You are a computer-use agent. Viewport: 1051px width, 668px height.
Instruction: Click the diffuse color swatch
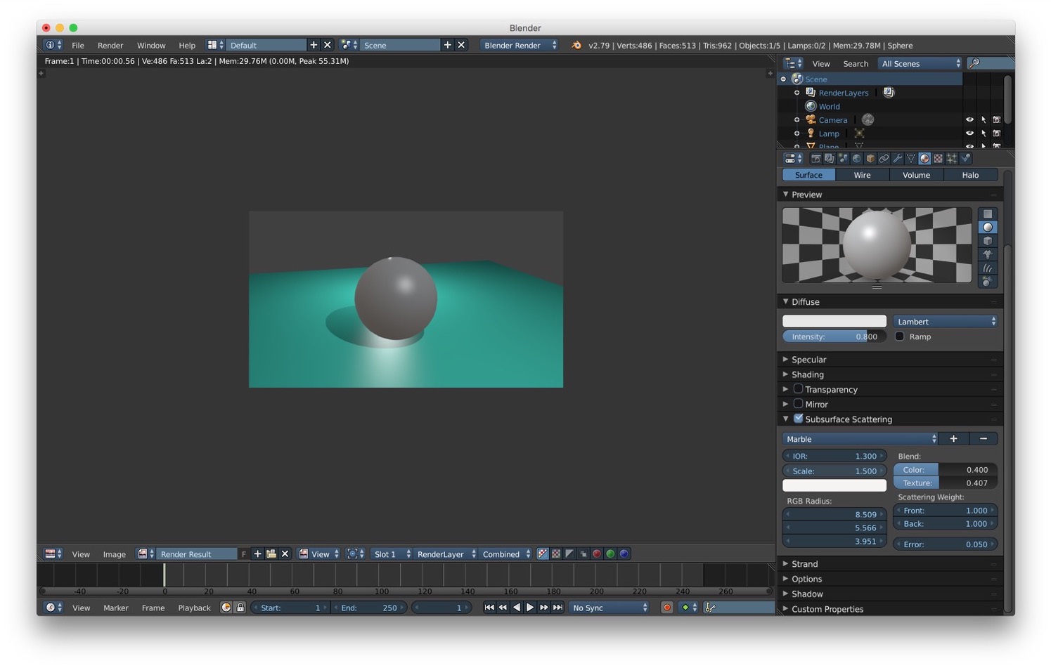[x=834, y=321]
